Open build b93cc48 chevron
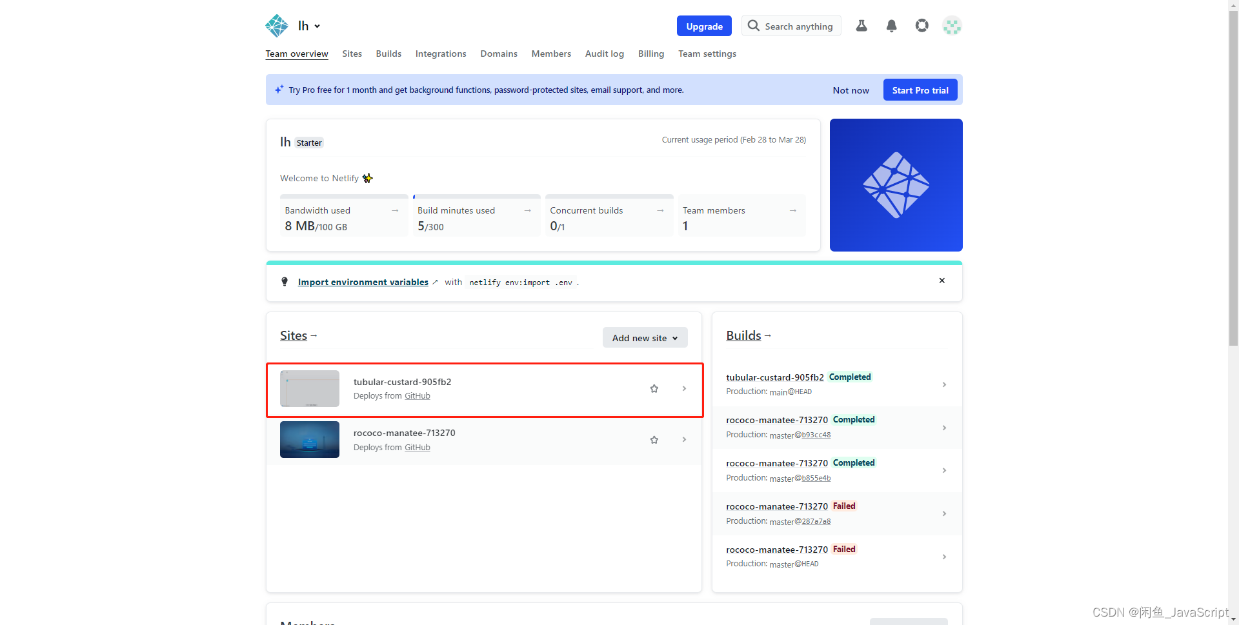 pyautogui.click(x=944, y=428)
